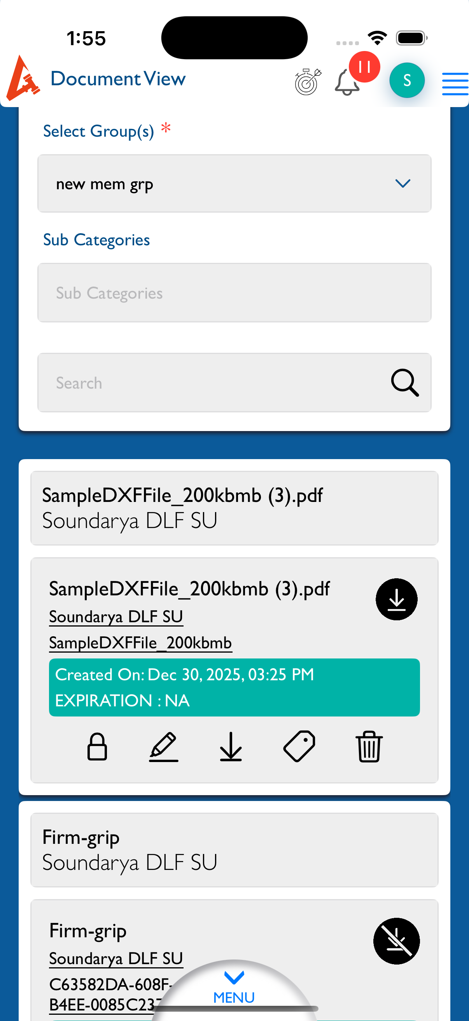Click the Search input field
Viewport: 469px width, 1021px height.
click(x=214, y=382)
